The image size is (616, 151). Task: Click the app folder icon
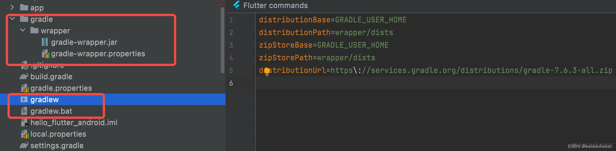tap(24, 7)
